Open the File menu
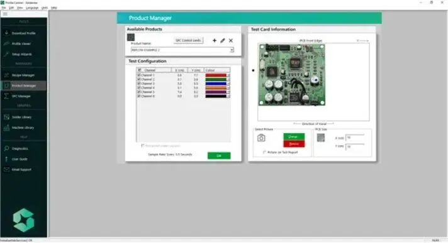 tap(4, 8)
